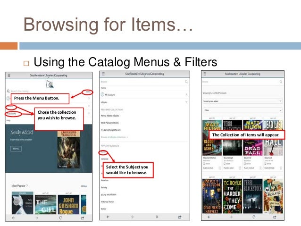Open the Dead Men's Harvest cover
Viewport: 301px width, 226px height.
click(x=212, y=196)
